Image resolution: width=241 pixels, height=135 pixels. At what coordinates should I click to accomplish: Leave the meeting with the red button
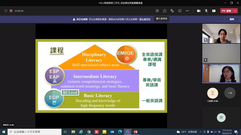[x=227, y=11]
